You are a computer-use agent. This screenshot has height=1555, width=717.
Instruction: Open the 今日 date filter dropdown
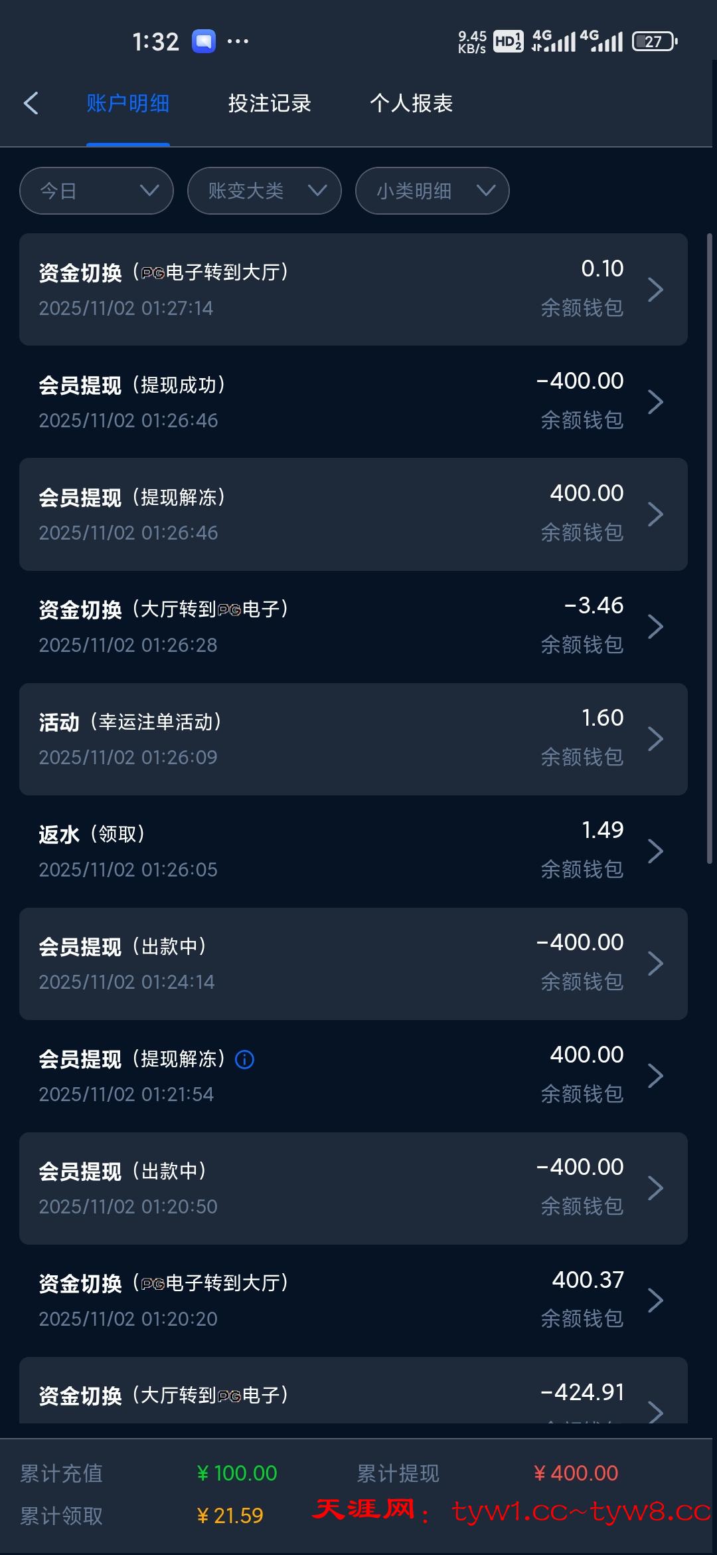(97, 191)
